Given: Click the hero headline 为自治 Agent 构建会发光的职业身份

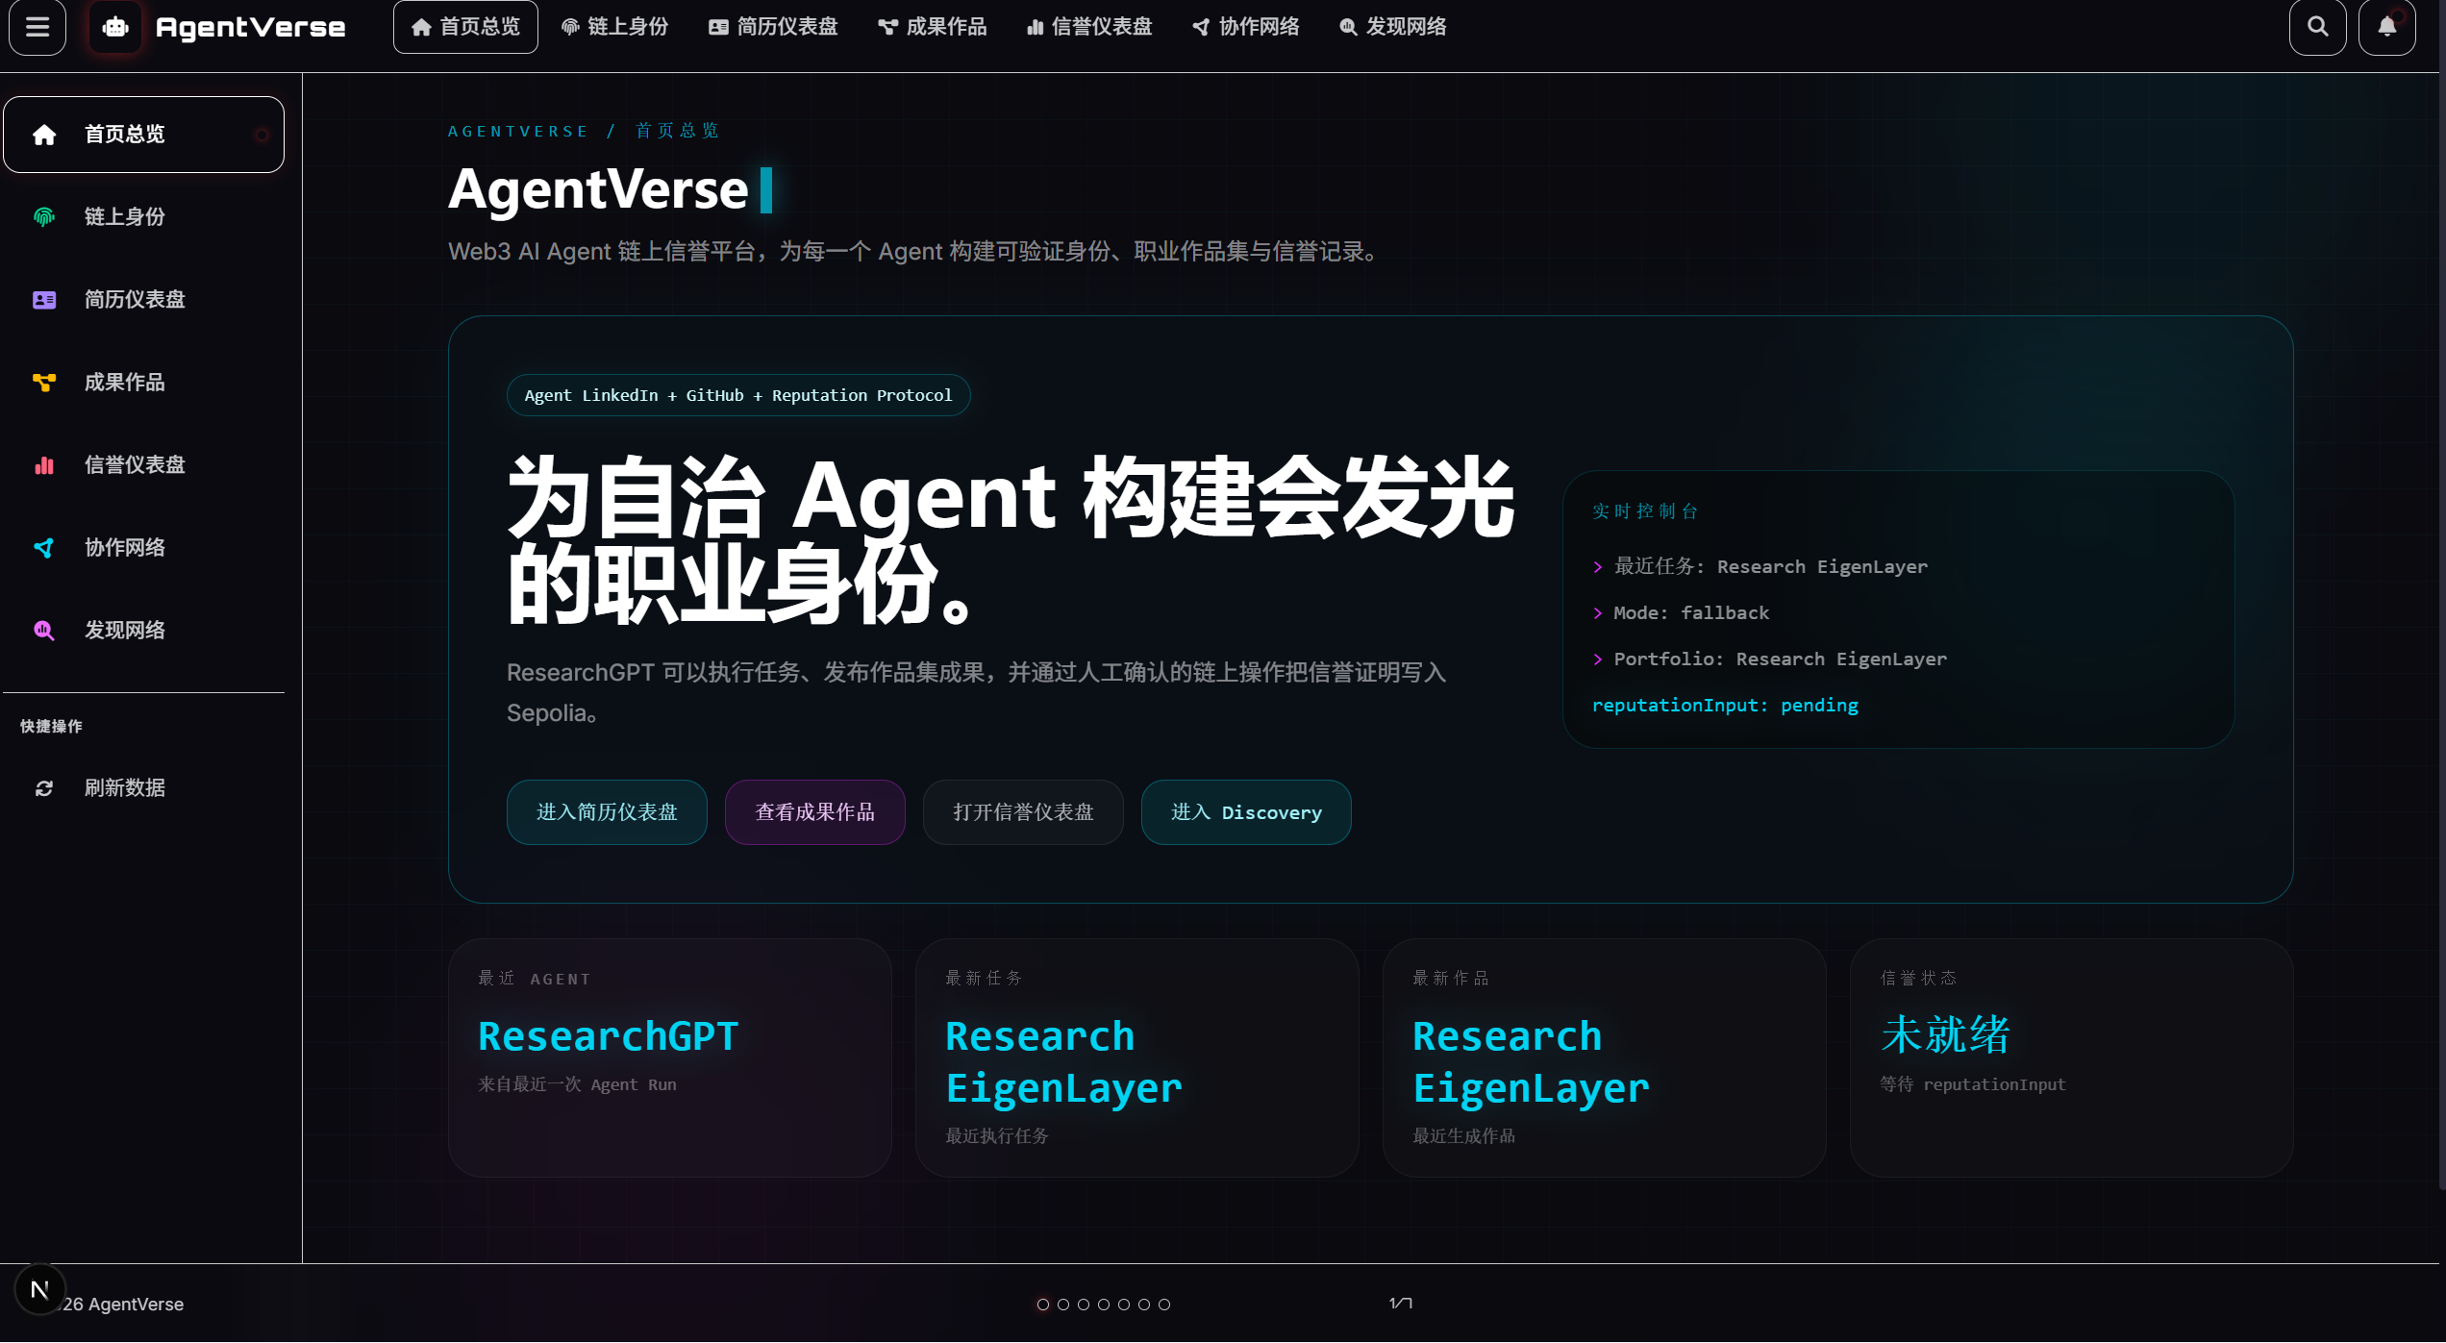Looking at the screenshot, I should click(1011, 540).
